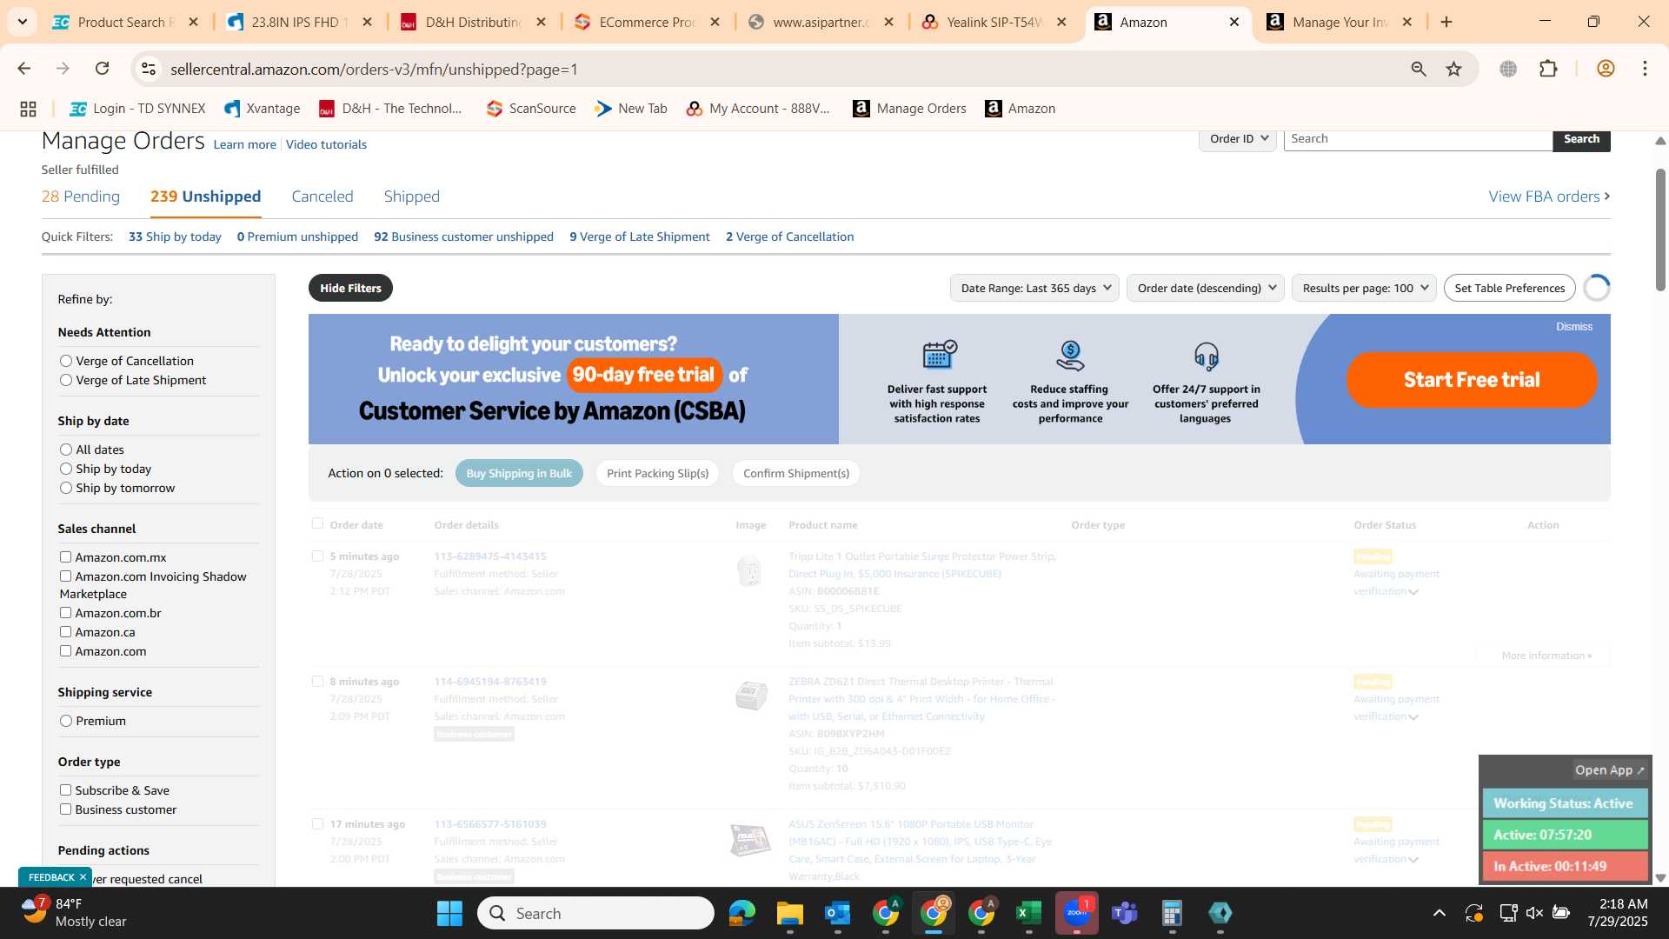This screenshot has width=1669, height=939.
Task: Apply the 33 Ship by today quick filter
Action: coord(175,236)
